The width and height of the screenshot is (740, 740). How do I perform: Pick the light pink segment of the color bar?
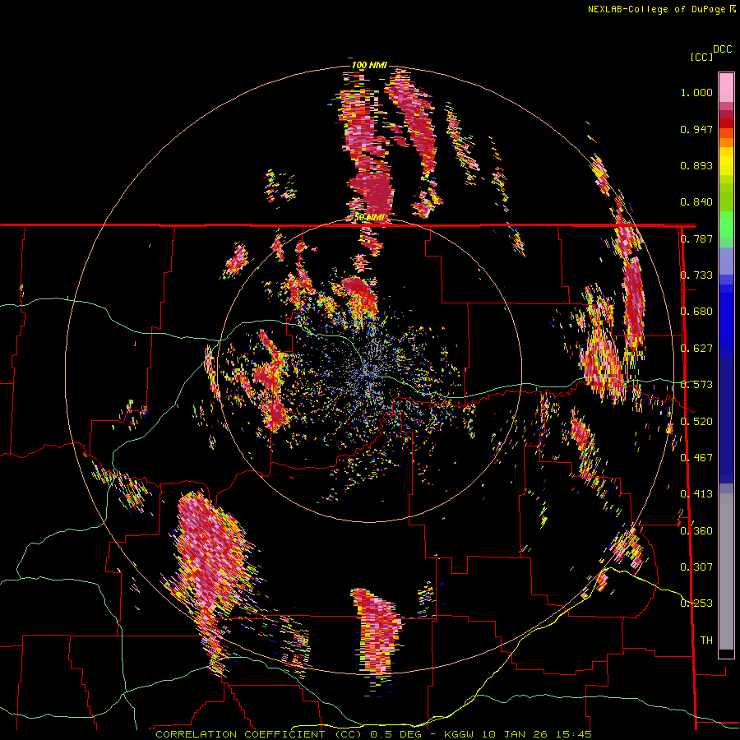coord(726,87)
